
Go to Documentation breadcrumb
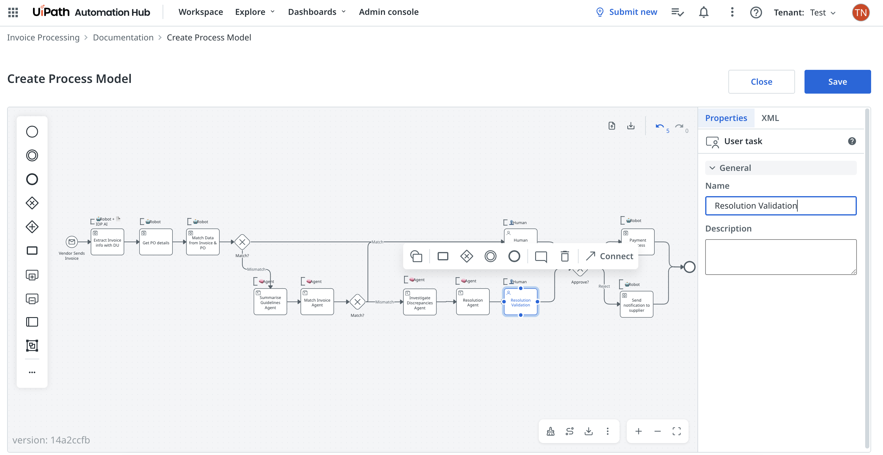[x=123, y=37]
